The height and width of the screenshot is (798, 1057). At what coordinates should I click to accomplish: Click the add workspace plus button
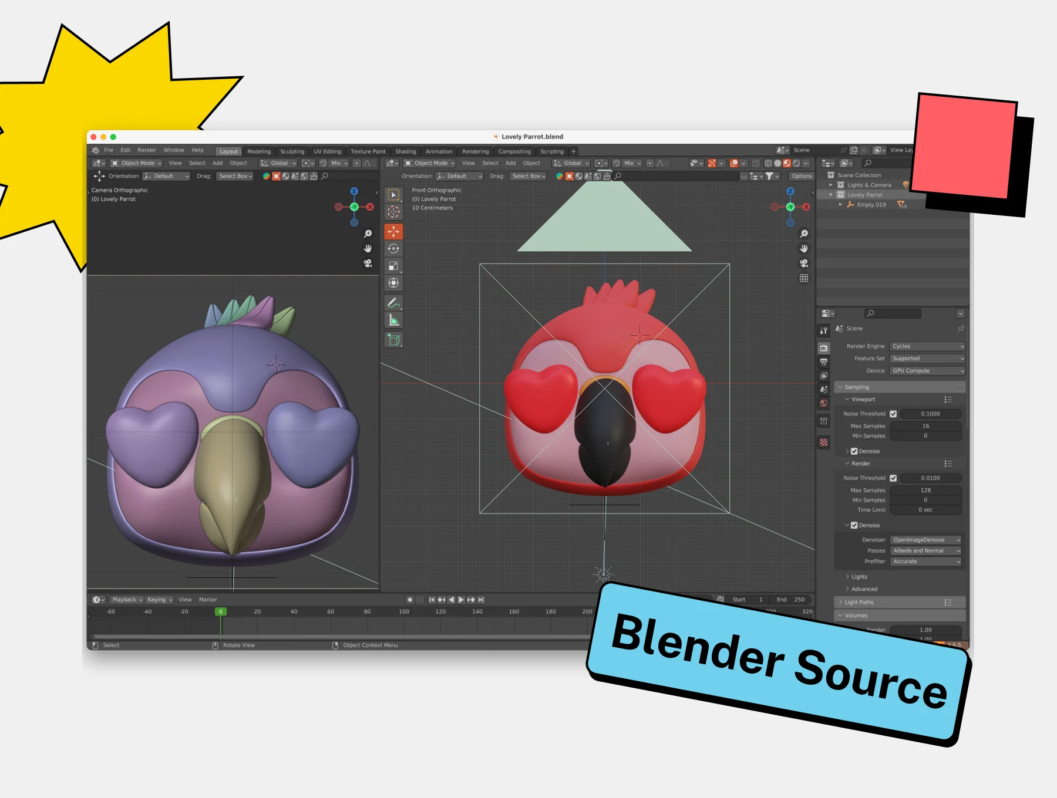(574, 151)
